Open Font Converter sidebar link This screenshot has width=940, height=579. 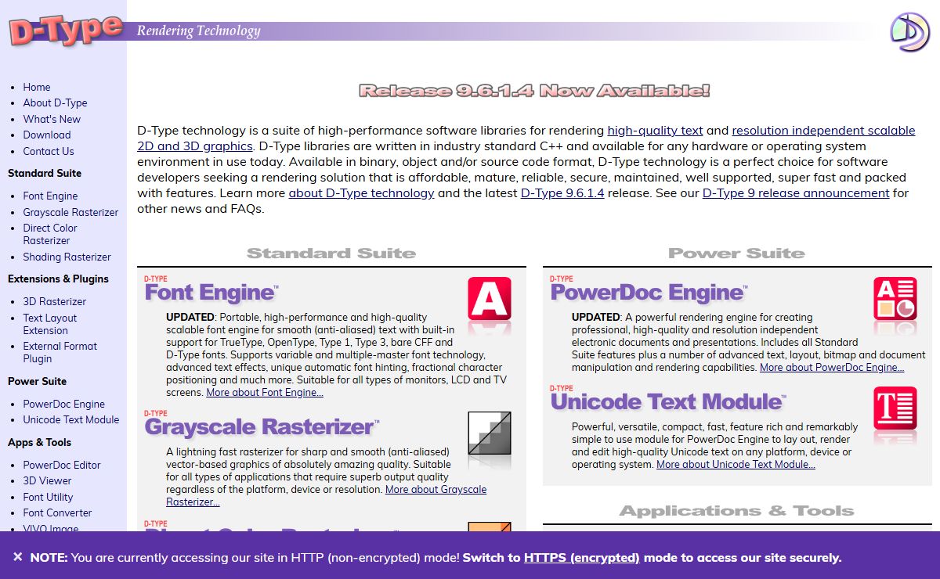point(57,512)
